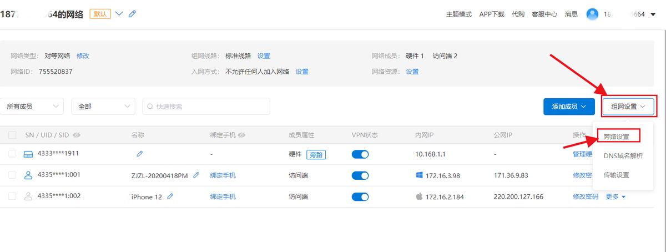The image size is (666, 252).
Task: Click the 添加成员 button
Action: [569, 107]
